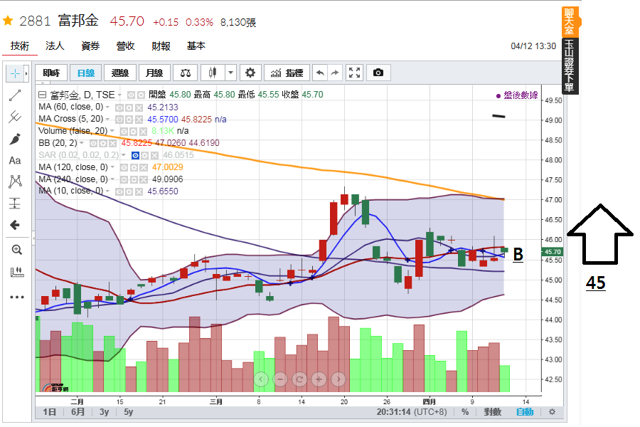Select the trend line drawing tool
This screenshot has width=640, height=427.
[x=15, y=95]
